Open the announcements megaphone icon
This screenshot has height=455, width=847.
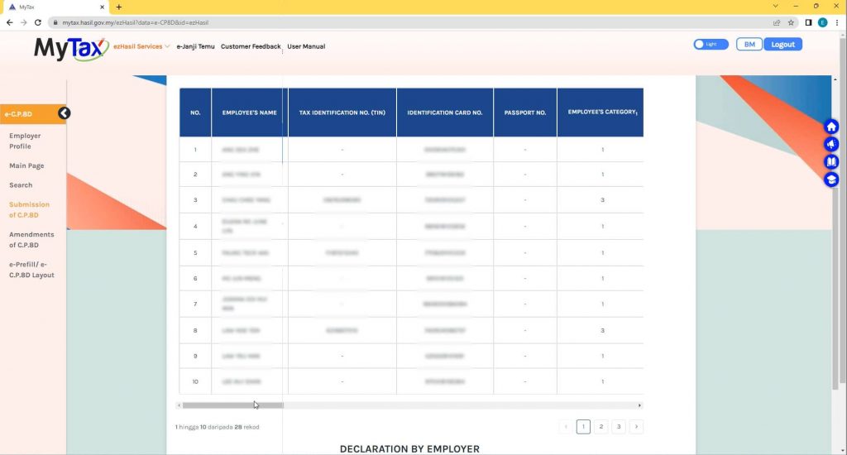click(831, 144)
